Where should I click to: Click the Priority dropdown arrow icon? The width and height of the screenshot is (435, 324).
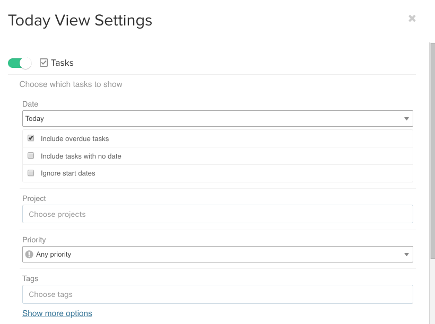click(x=406, y=255)
